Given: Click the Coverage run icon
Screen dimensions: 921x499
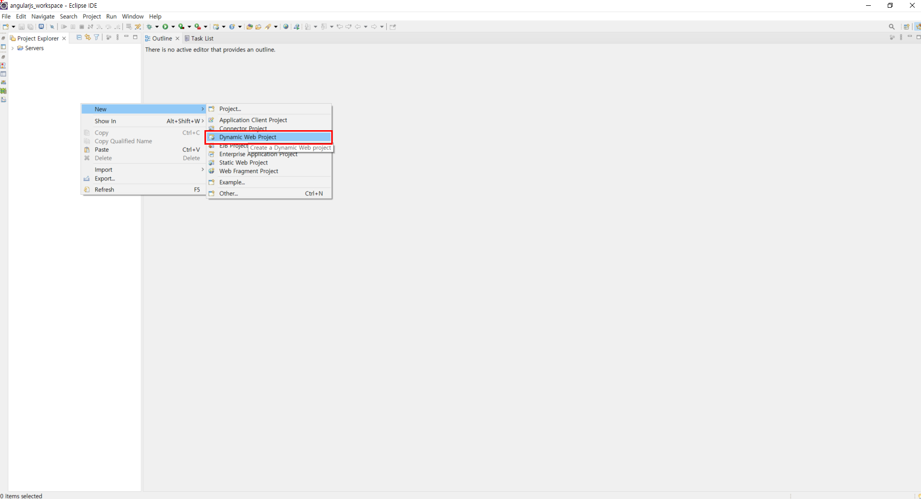Looking at the screenshot, I should pos(181,27).
